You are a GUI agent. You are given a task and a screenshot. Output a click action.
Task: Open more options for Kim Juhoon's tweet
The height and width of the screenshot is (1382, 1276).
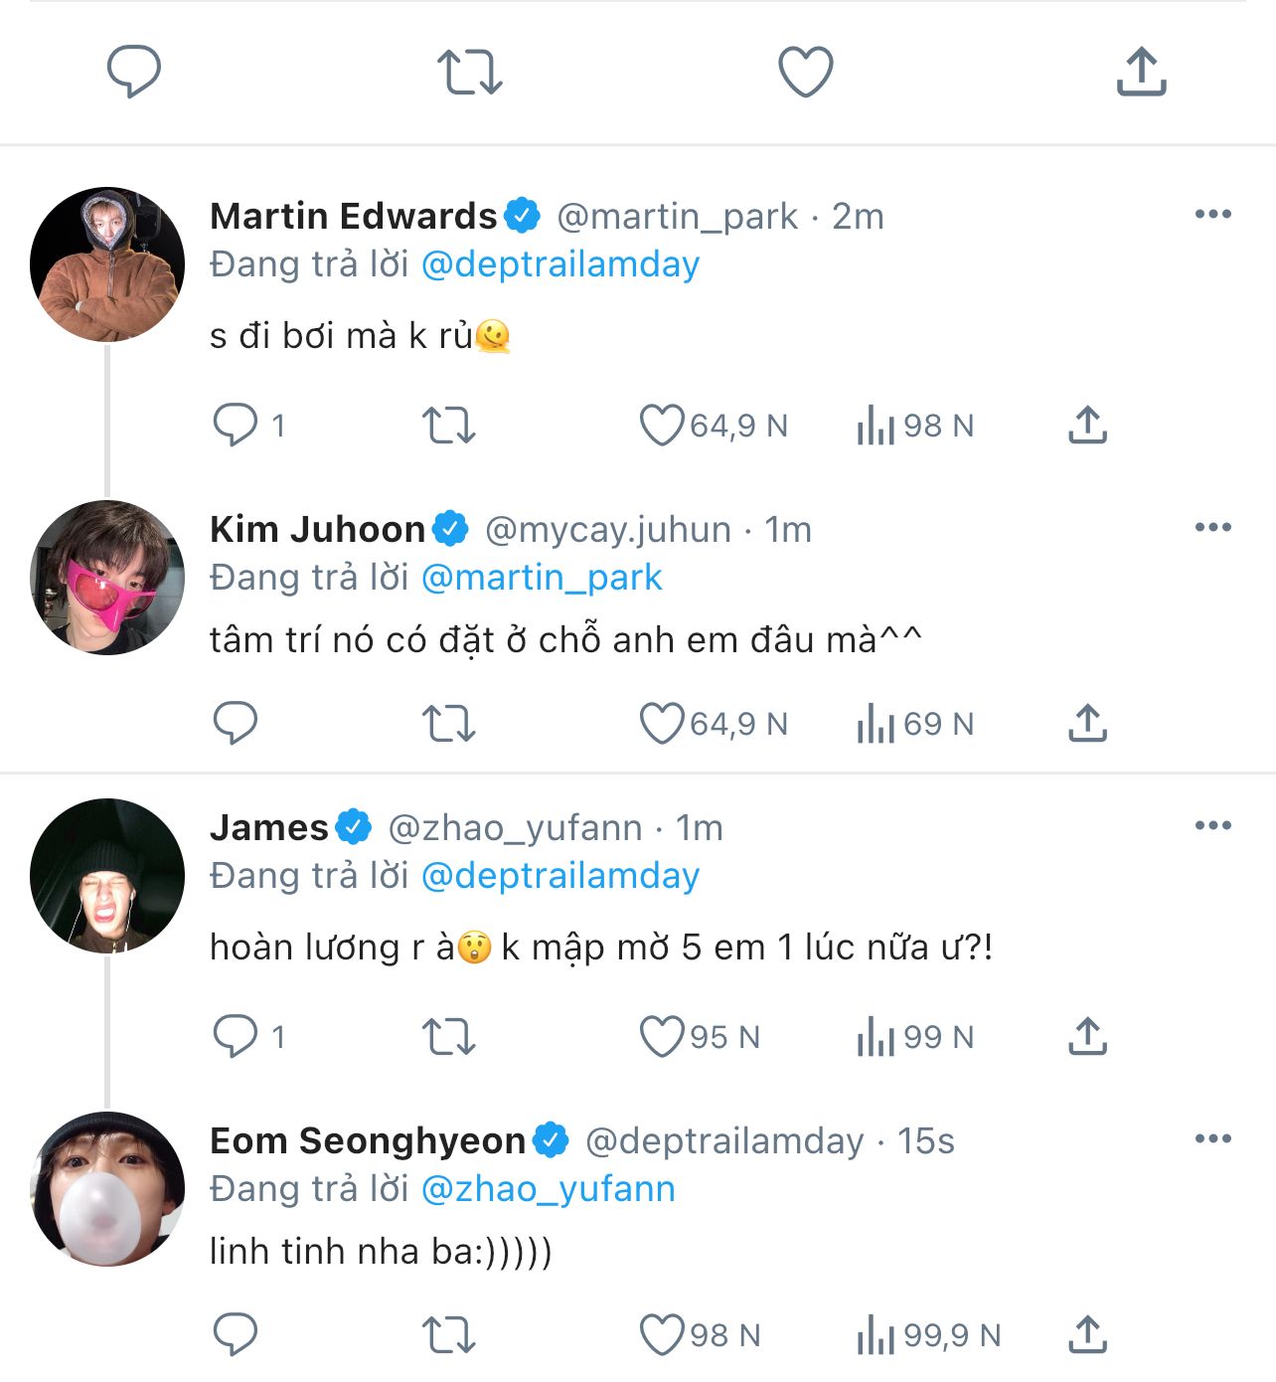point(1213,528)
